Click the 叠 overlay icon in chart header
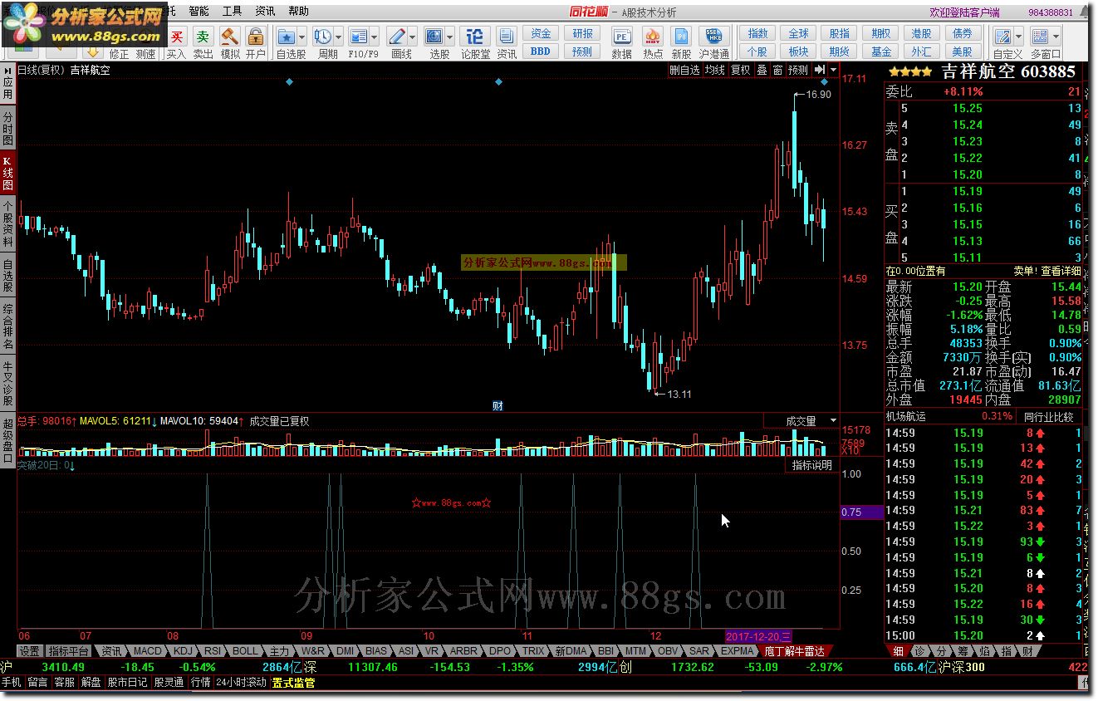The height and width of the screenshot is (701, 1098). (762, 71)
